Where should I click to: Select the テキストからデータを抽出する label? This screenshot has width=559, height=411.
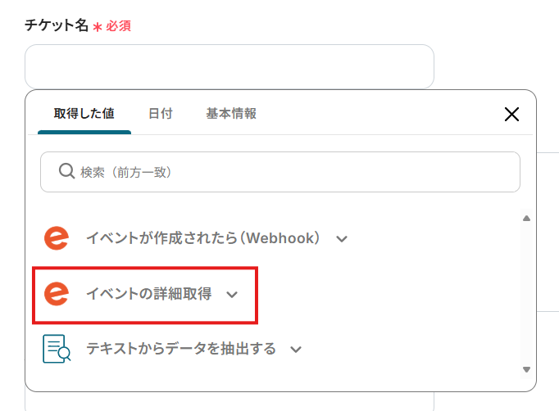point(181,349)
